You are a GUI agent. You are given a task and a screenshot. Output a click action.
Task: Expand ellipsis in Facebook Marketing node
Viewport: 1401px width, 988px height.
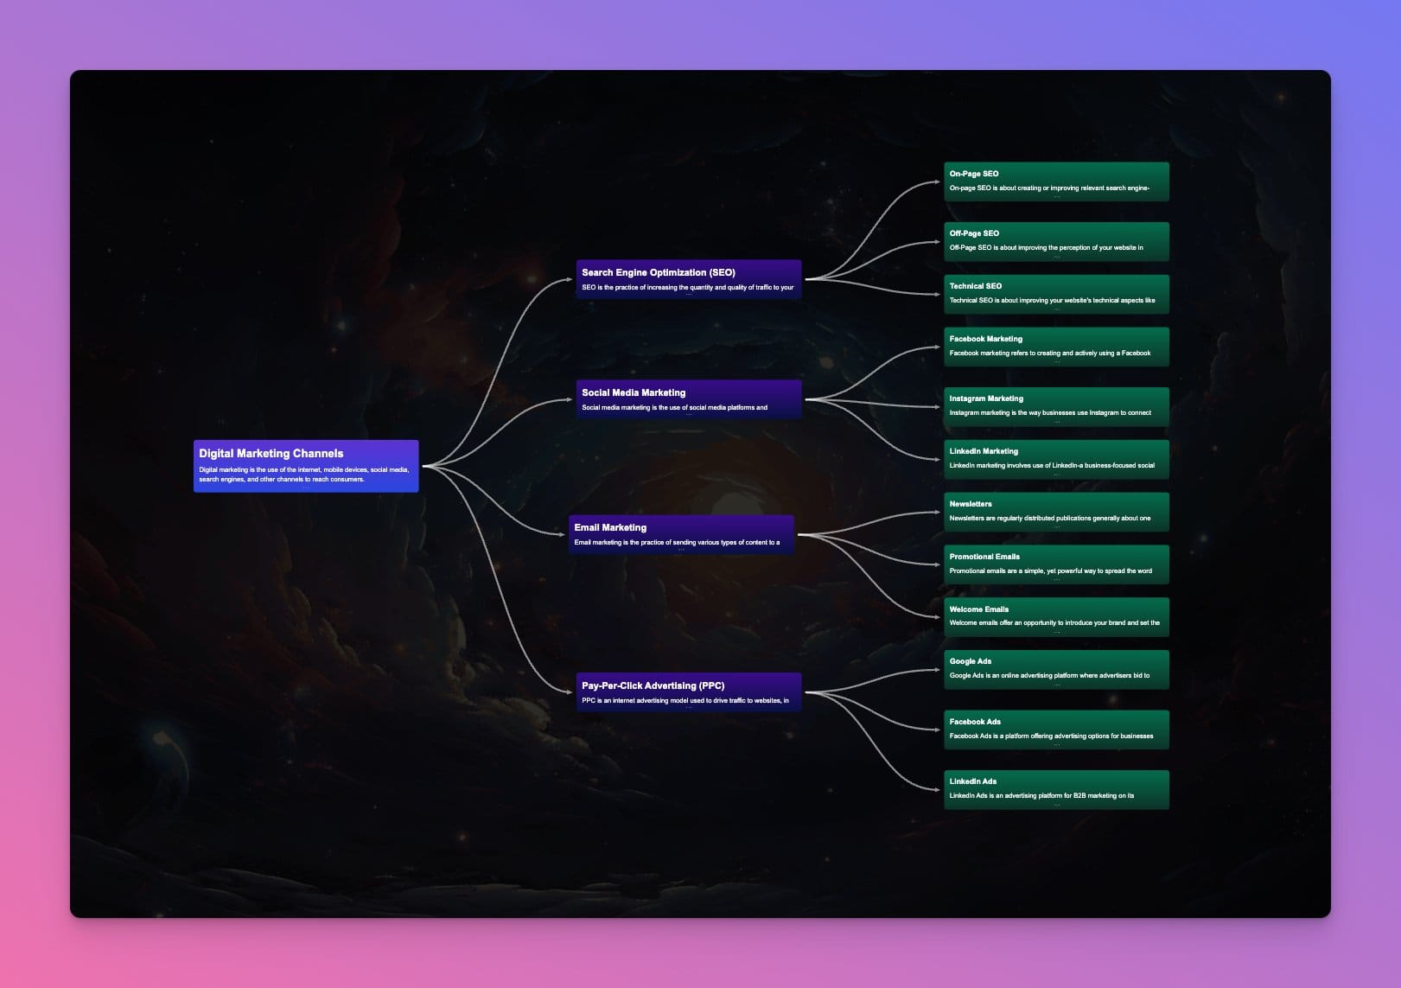click(x=1056, y=361)
